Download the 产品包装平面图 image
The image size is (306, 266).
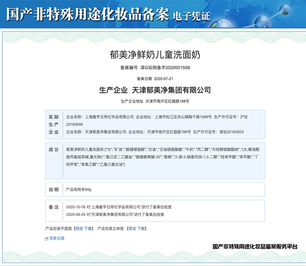coord(88,228)
